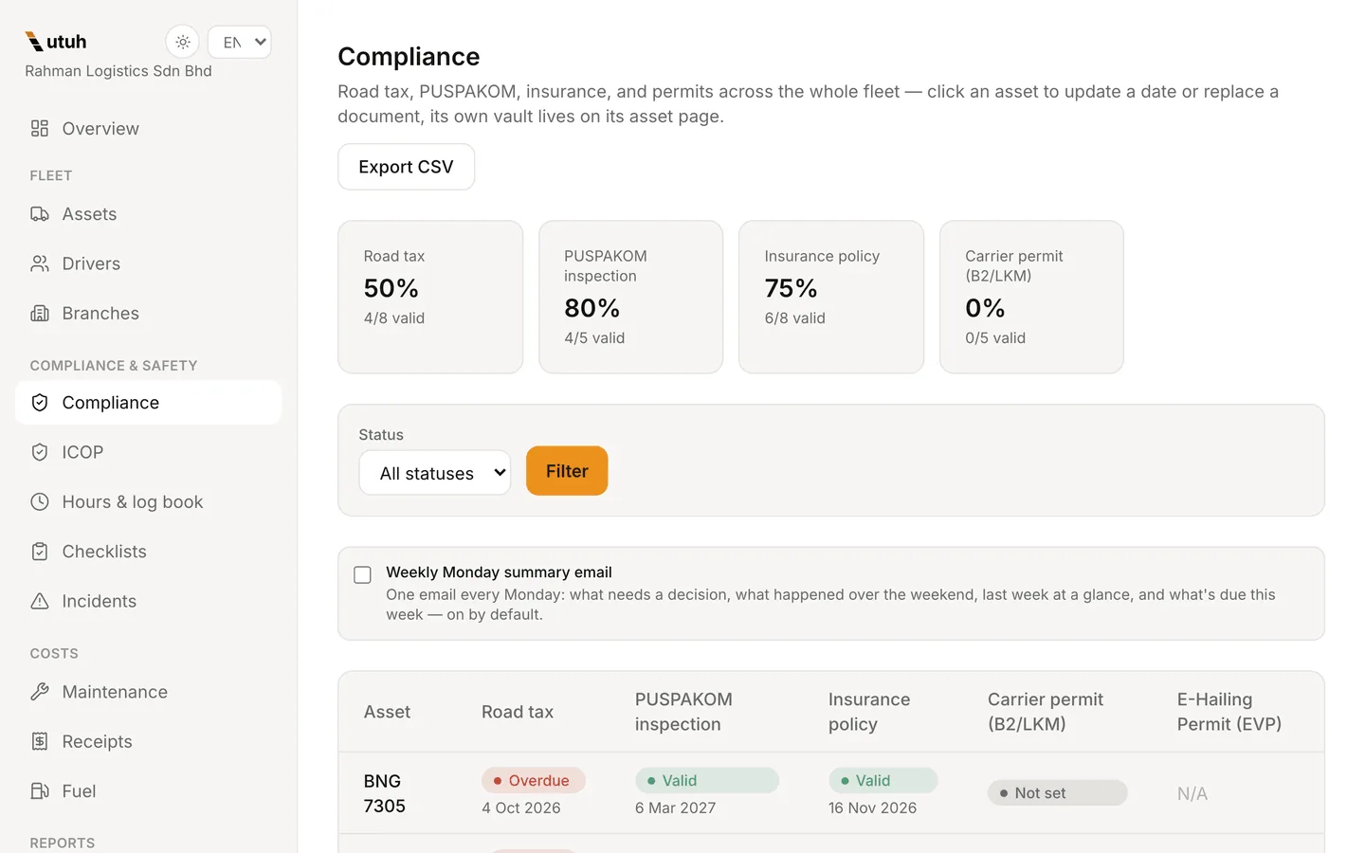Click the Drivers people icon
This screenshot has height=853, width=1365.
(40, 263)
